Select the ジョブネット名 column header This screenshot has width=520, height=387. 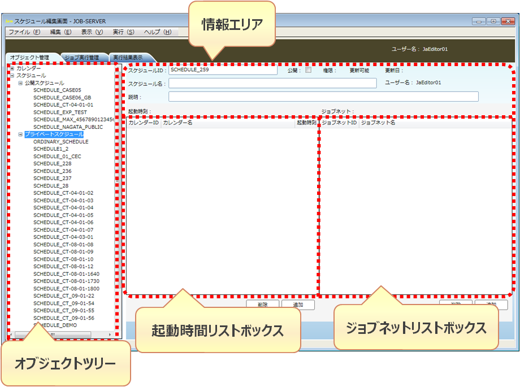click(435, 123)
